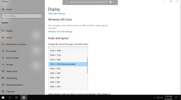Click the Storage drive icon
181x100 pixels.
click(3, 64)
